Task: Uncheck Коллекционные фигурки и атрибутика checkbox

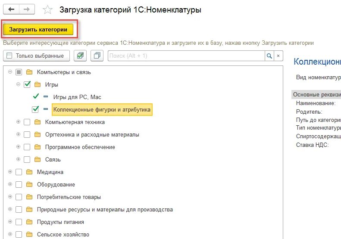Action: click(35, 109)
